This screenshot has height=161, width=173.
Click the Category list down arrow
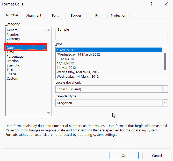48,113
